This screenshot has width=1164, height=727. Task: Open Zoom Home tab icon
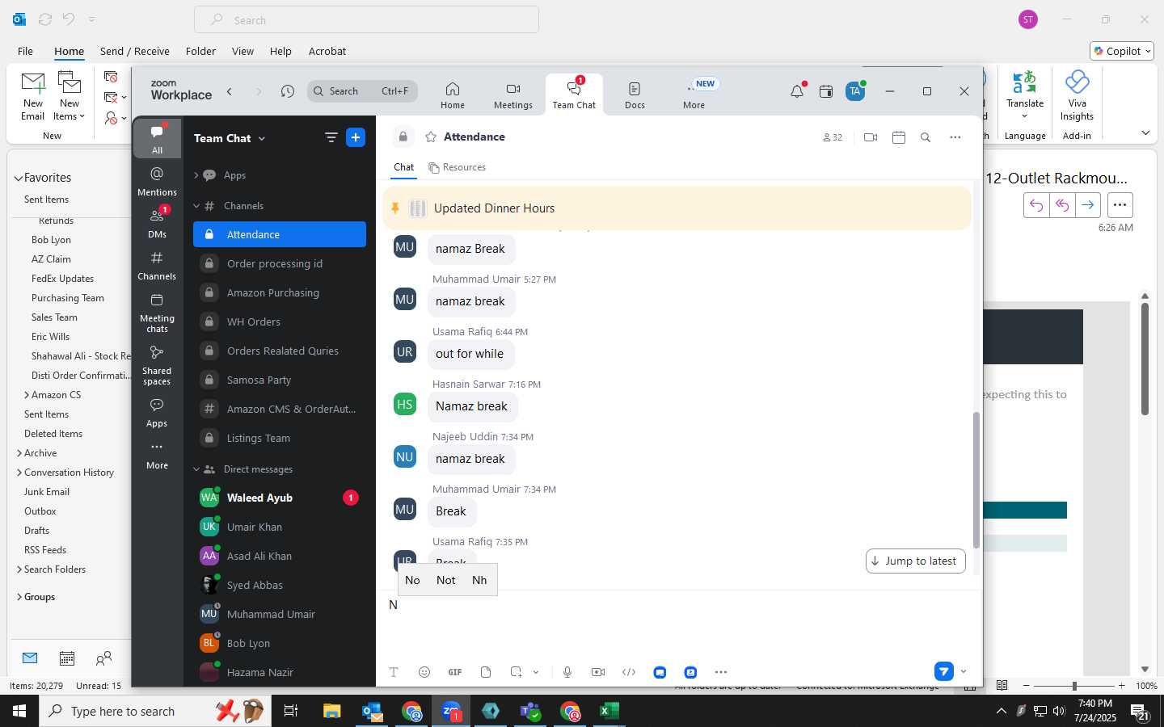(453, 89)
